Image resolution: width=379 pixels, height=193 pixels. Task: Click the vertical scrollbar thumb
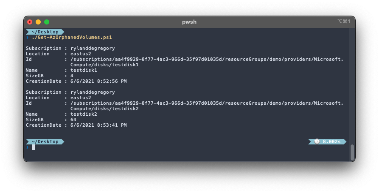(x=352, y=152)
